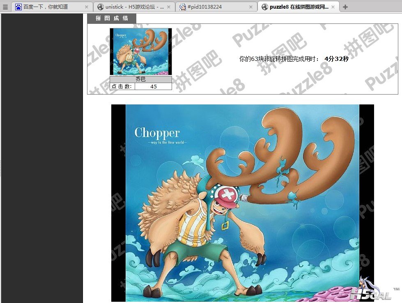Click the 点击数 count value 45

(153, 86)
